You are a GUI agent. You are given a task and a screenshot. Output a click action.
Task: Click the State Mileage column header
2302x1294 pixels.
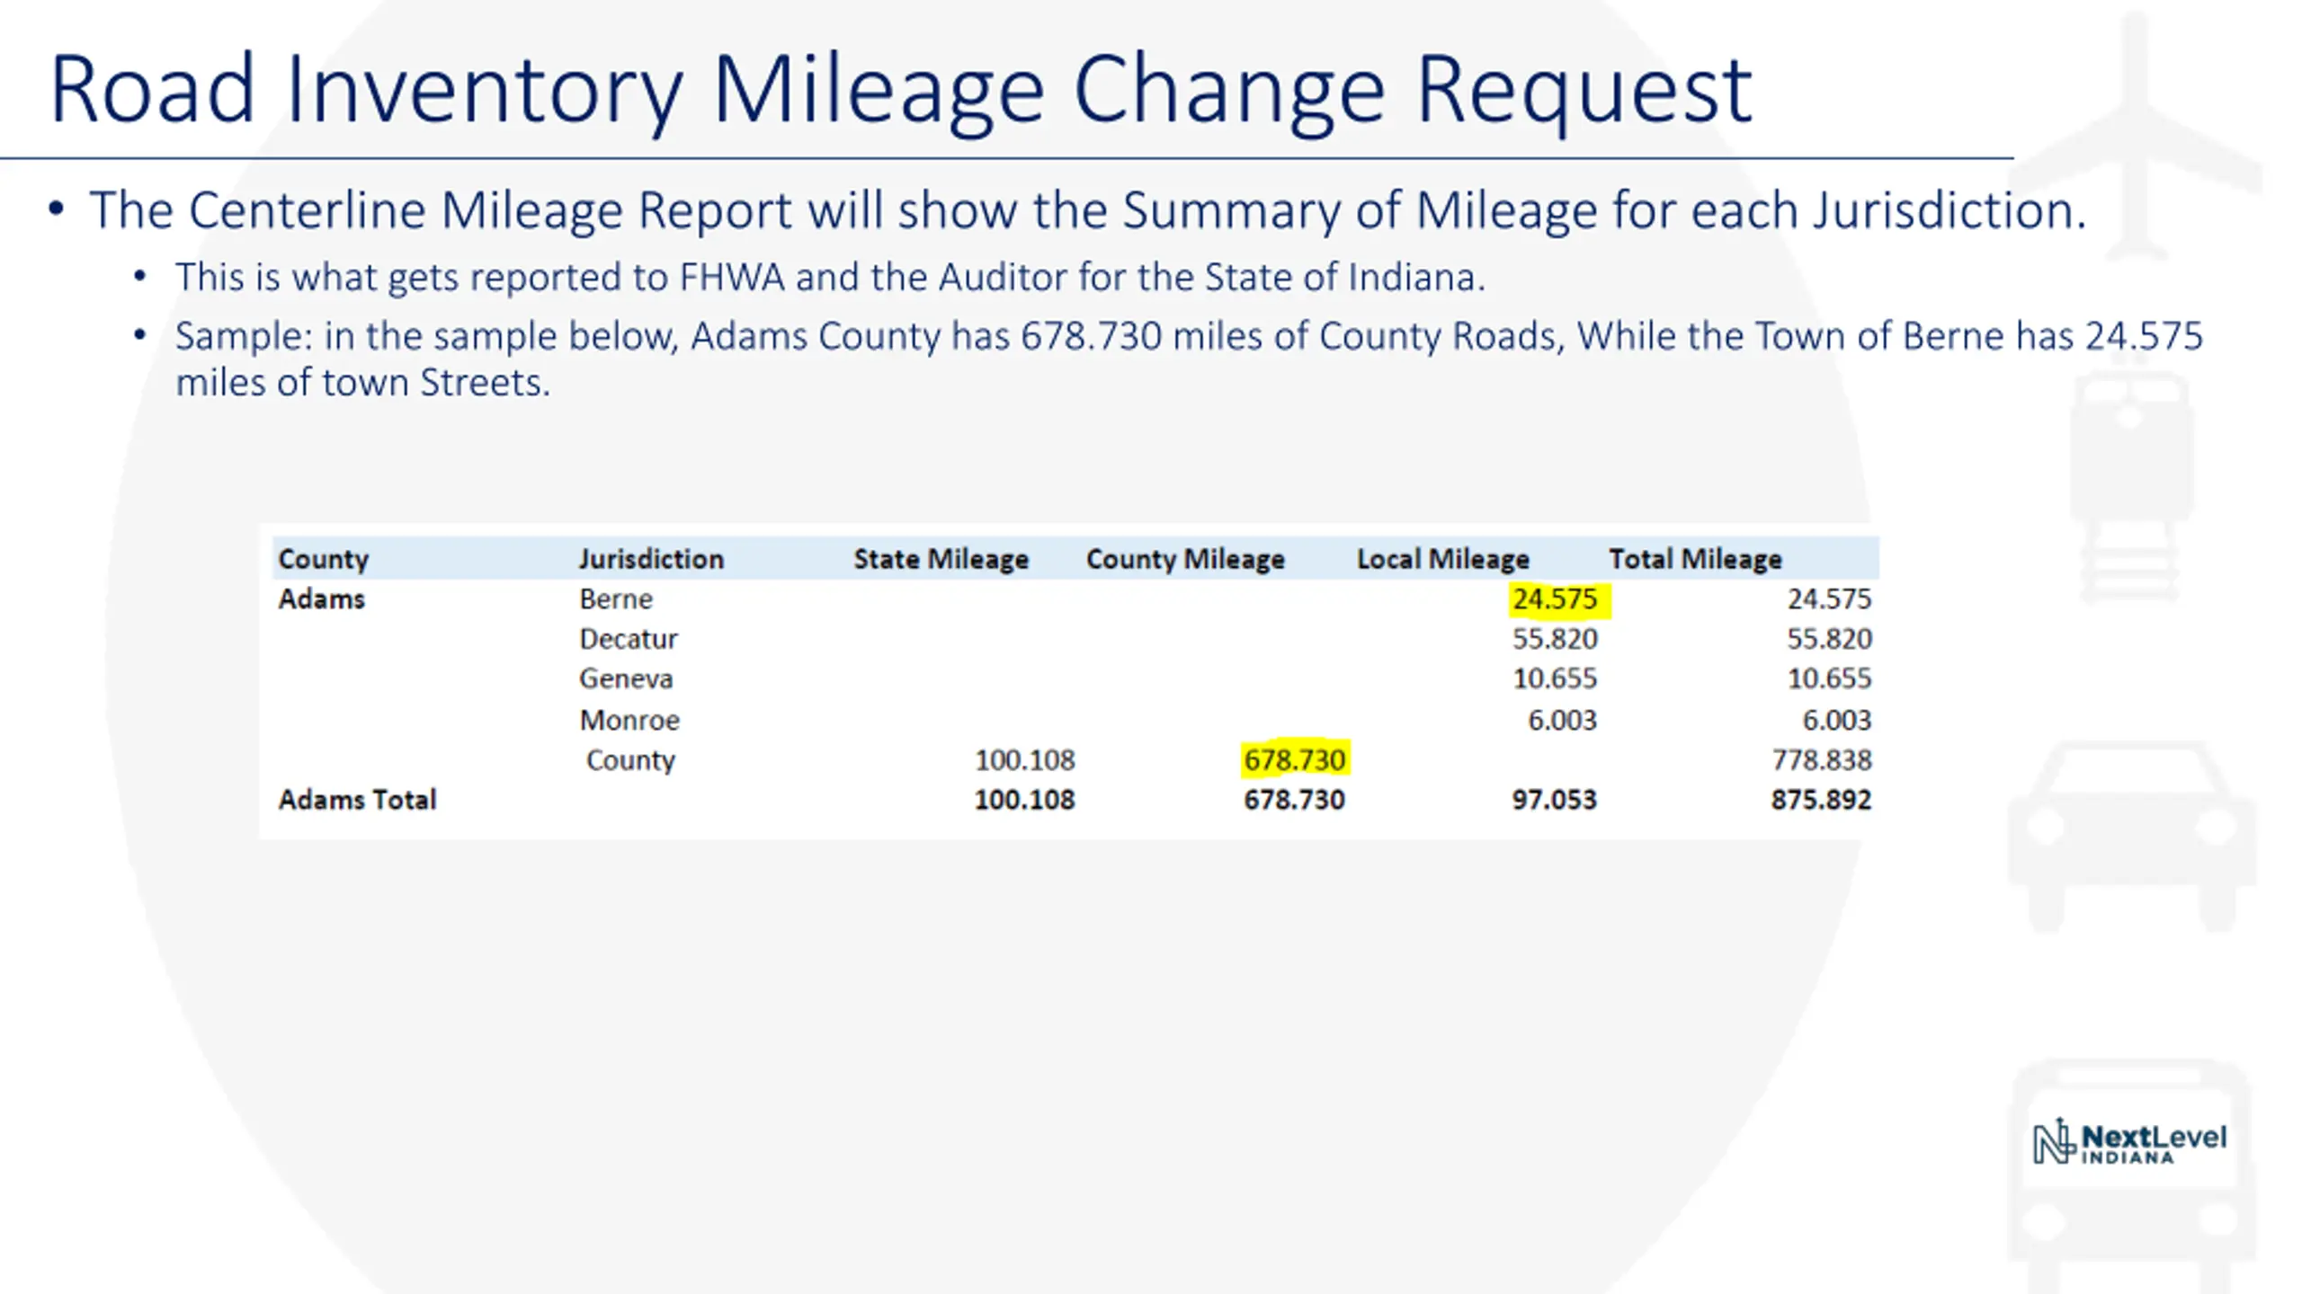(x=941, y=559)
